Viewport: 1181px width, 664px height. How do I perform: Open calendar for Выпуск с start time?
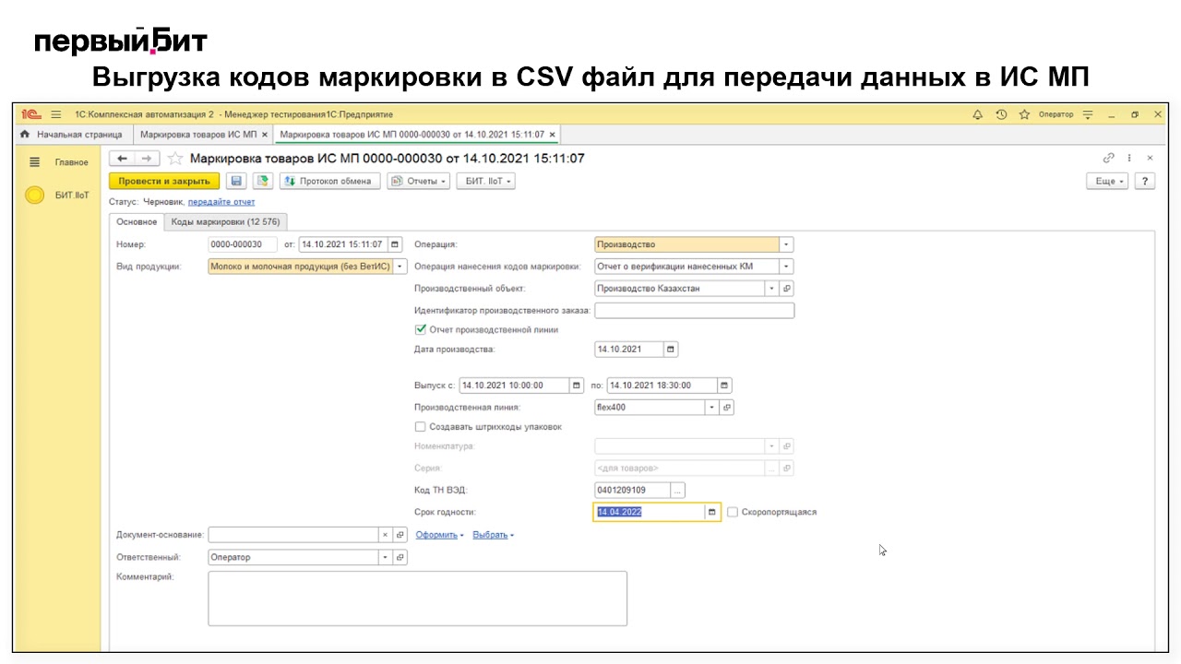578,385
